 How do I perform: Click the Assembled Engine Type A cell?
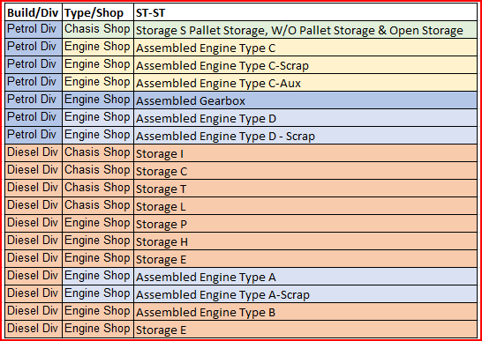305,277
